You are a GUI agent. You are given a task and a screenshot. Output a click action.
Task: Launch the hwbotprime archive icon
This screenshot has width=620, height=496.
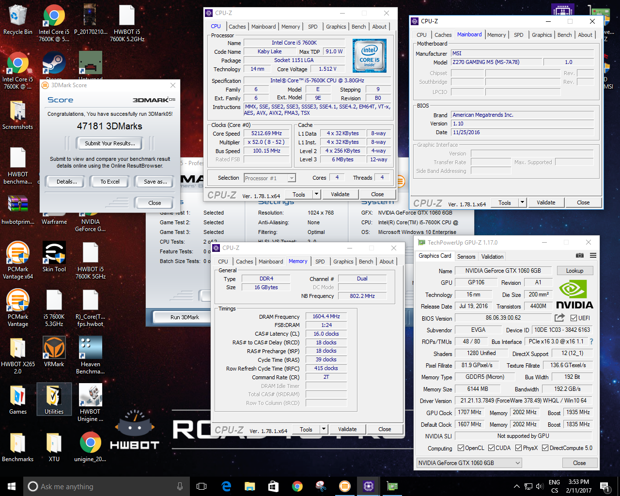click(x=18, y=209)
